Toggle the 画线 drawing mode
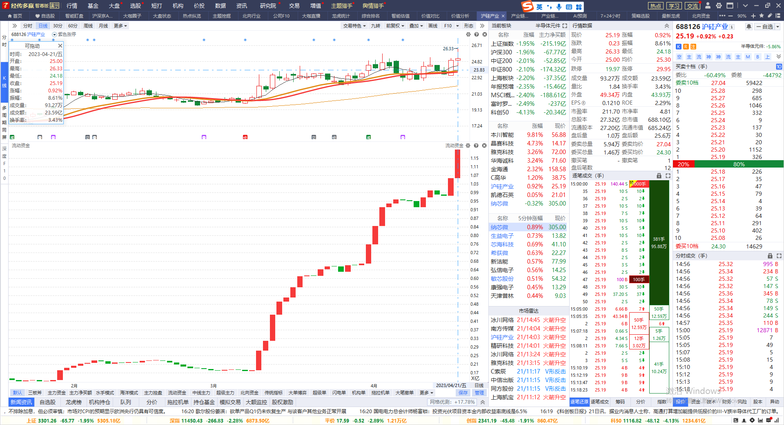Screen dimensions: 784x425 click(x=433, y=26)
